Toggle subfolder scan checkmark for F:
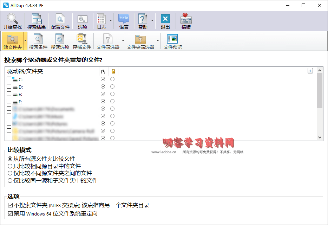328x225 pixels. point(103,101)
